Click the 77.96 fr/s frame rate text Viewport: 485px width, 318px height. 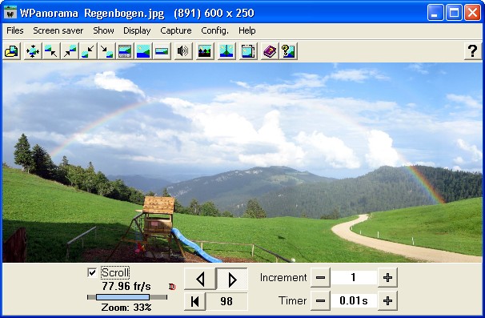[x=126, y=286]
